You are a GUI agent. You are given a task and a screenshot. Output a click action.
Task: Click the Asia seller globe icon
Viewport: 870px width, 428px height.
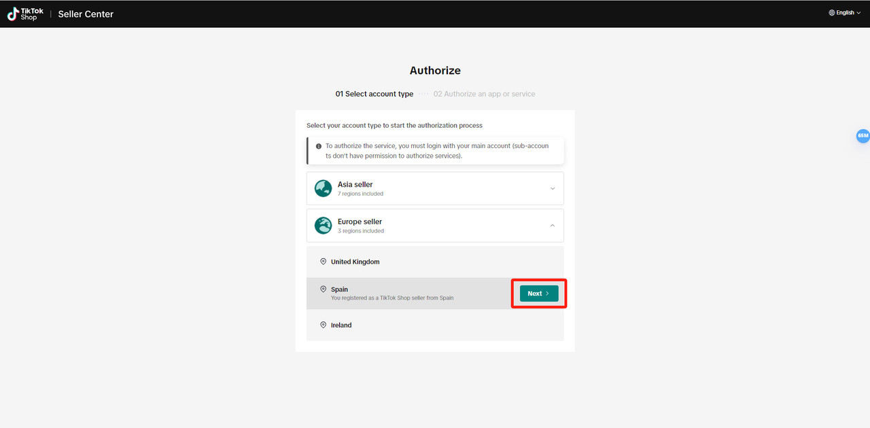[323, 188]
